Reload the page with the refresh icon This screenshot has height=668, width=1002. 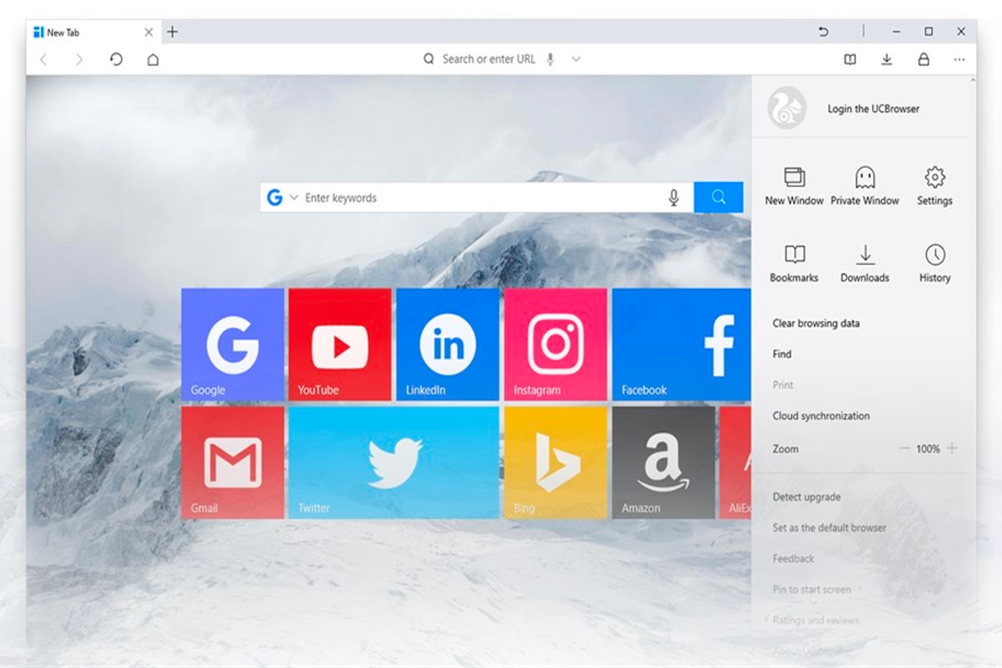pos(116,59)
